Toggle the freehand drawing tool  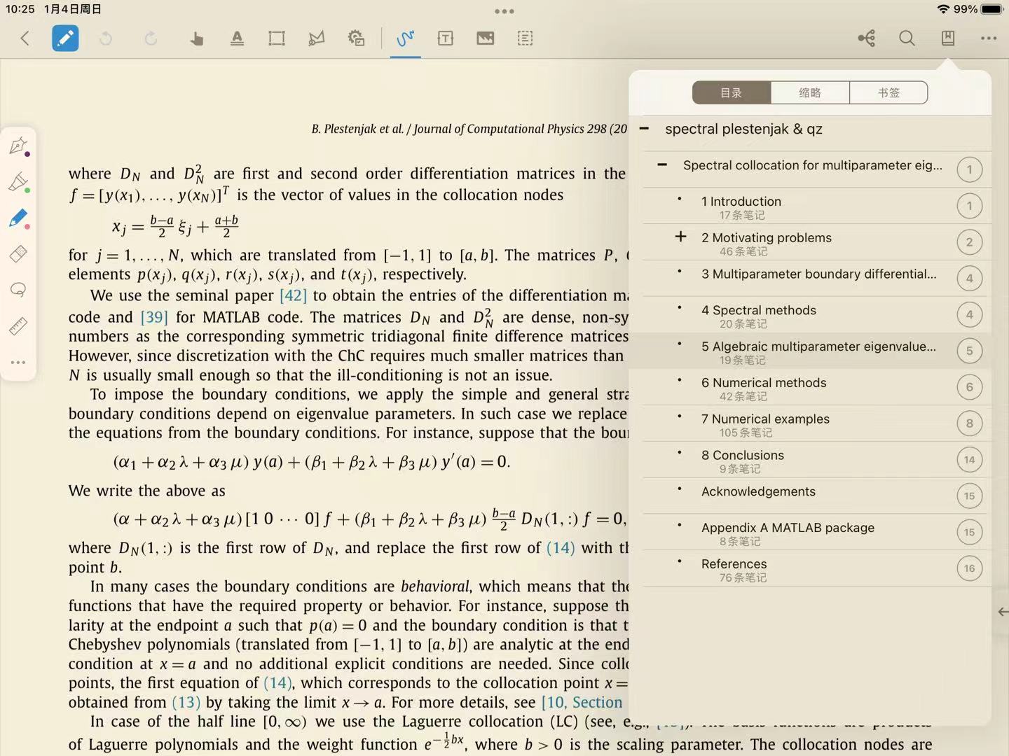(405, 38)
